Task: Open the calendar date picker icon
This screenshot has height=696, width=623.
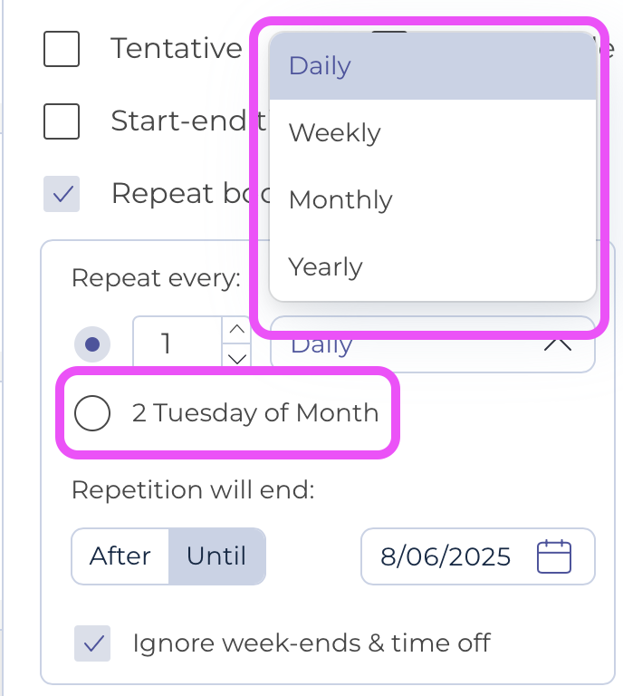Action: (x=554, y=556)
